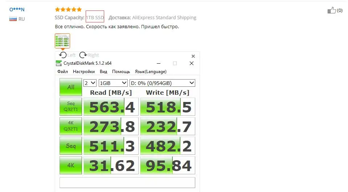Open the Вид menu
The width and height of the screenshot is (348, 192).
click(x=103, y=72)
